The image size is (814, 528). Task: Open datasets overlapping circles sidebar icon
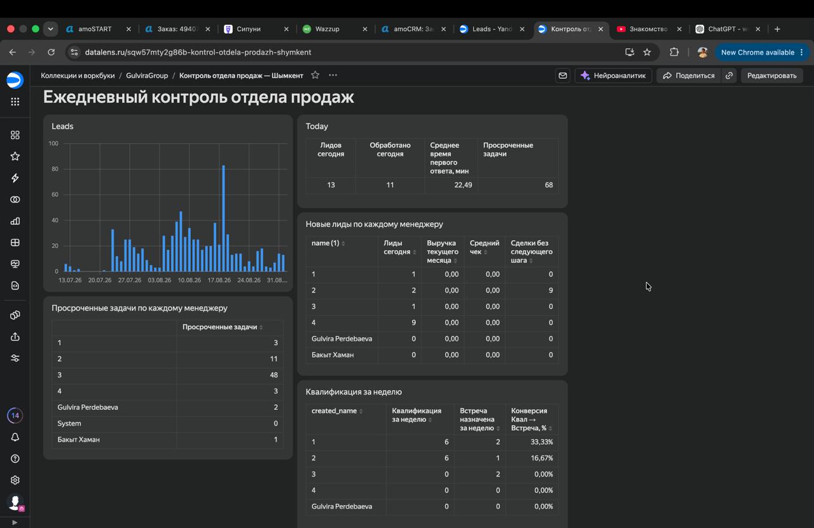pyautogui.click(x=15, y=200)
